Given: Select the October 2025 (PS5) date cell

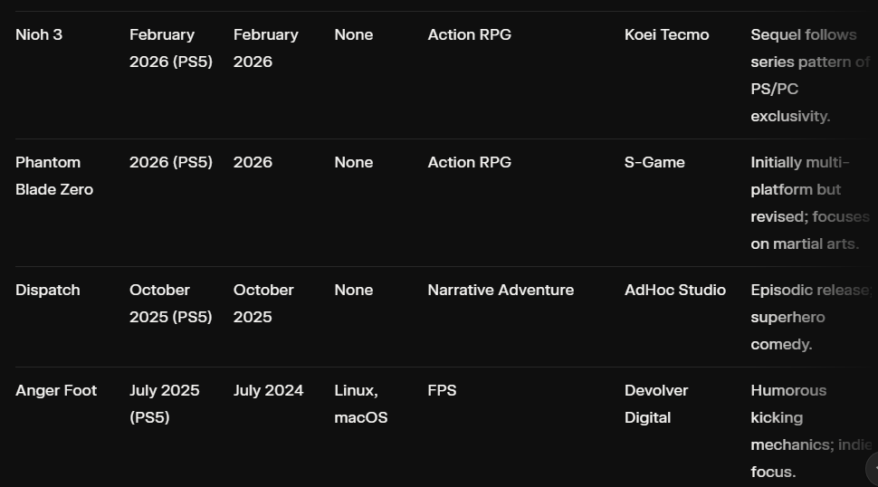Looking at the screenshot, I should [x=170, y=303].
